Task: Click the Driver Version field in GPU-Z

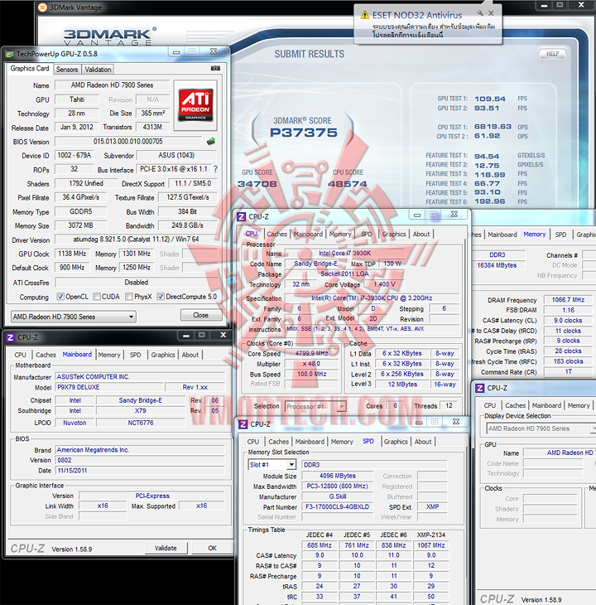Action: point(136,240)
